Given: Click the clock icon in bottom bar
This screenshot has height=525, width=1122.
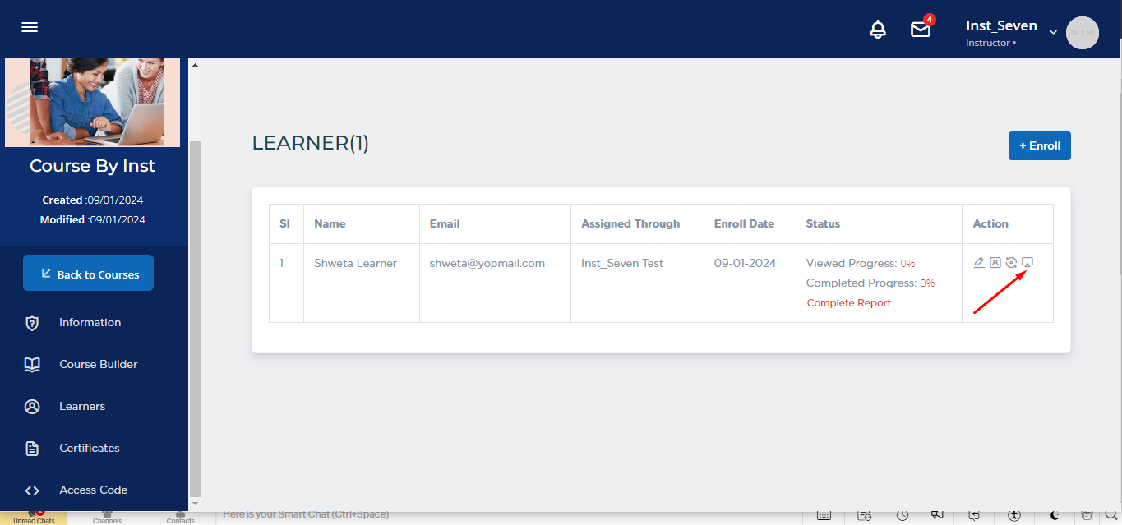Looking at the screenshot, I should point(903,515).
